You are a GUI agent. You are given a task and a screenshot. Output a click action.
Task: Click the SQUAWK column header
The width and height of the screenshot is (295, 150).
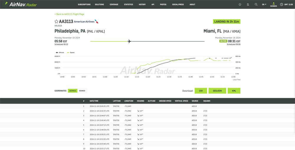(207, 101)
